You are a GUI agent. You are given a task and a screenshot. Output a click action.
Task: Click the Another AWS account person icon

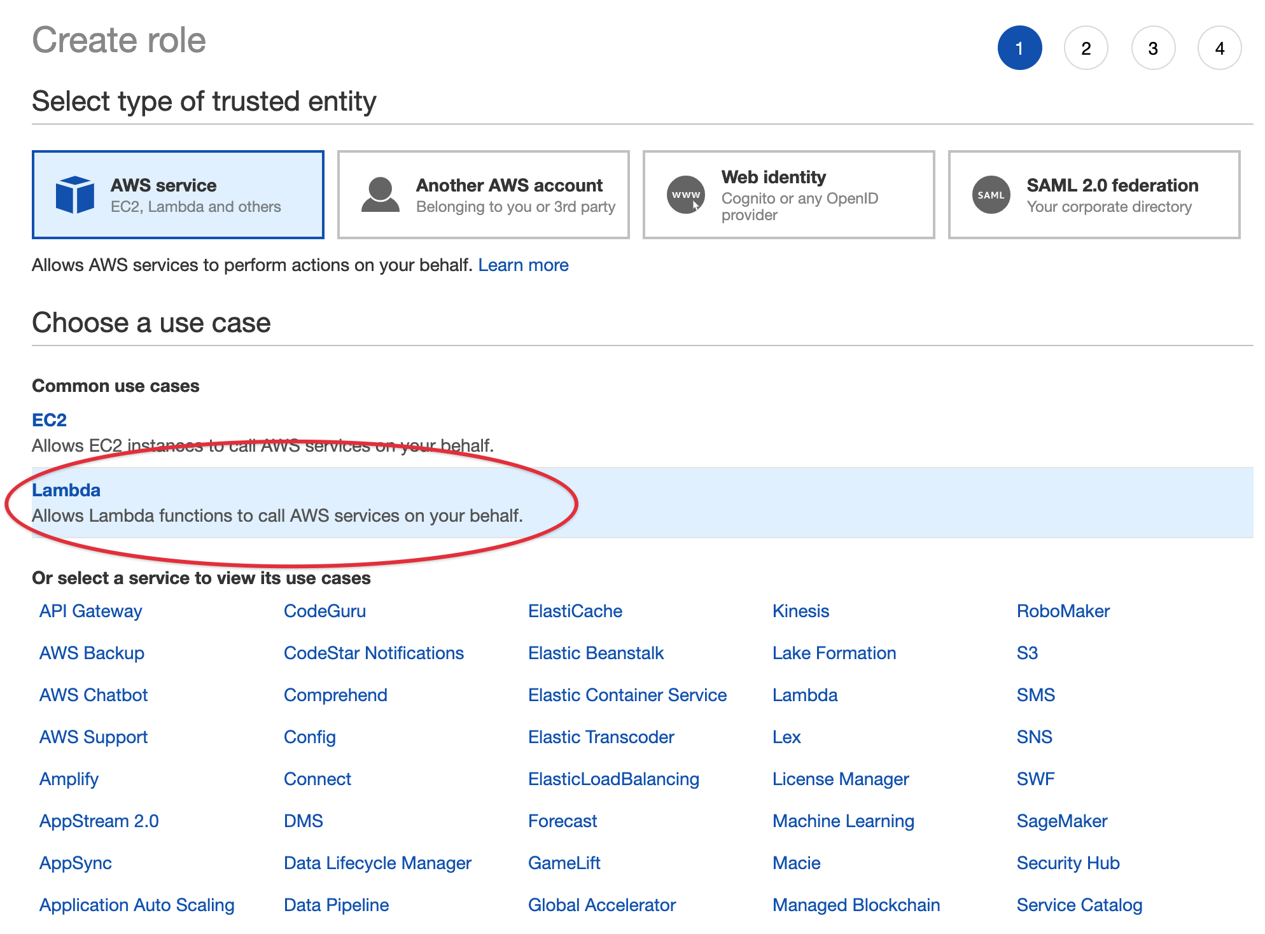379,195
